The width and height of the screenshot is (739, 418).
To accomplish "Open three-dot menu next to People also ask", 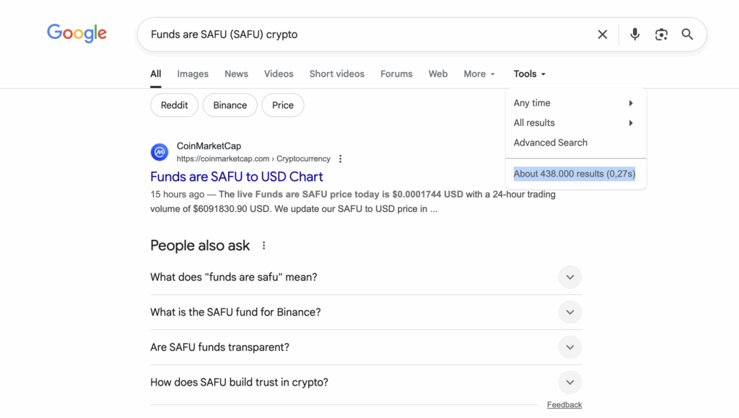I will point(264,246).
